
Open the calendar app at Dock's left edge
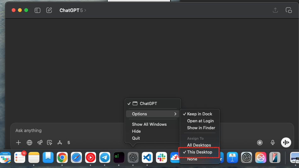click(x=5, y=158)
